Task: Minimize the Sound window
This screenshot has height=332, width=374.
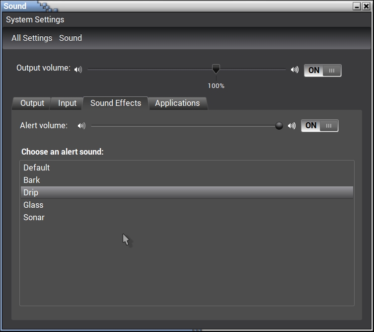Action: [x=357, y=6]
